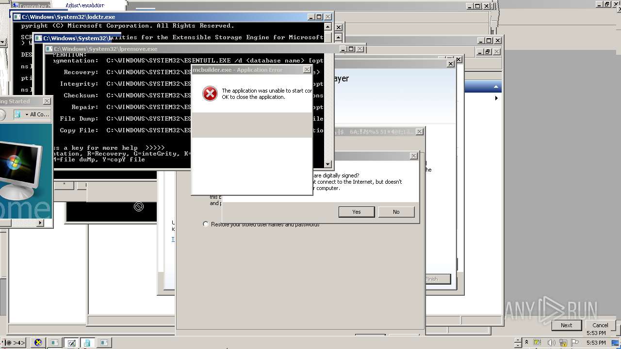Open the lodctr.exe window system menu icon
This screenshot has width=621, height=349.
tap(16, 17)
